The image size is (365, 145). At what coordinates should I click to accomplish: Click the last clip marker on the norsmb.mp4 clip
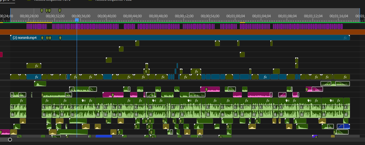pos(60,38)
